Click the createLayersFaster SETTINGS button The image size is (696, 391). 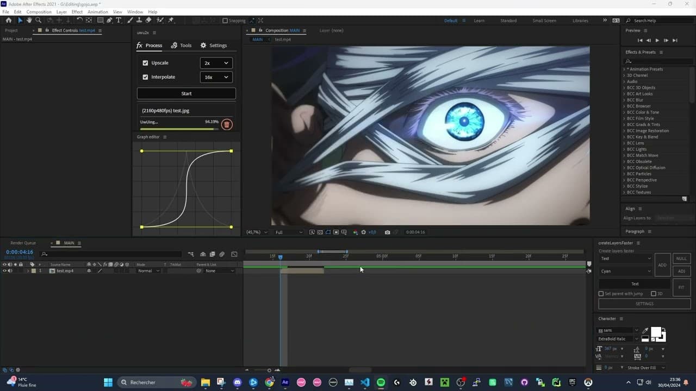(x=644, y=304)
